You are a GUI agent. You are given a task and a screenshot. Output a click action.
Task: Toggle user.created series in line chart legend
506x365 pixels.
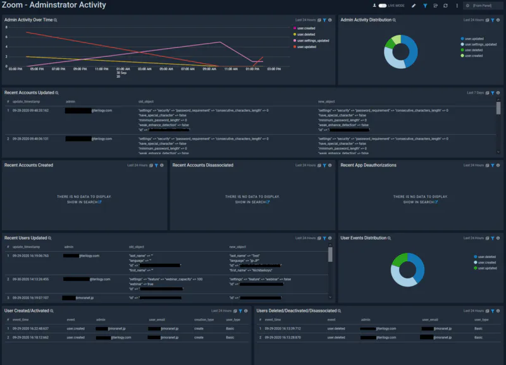click(x=304, y=28)
